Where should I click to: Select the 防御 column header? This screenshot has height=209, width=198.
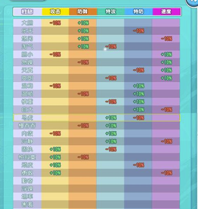click(x=82, y=12)
